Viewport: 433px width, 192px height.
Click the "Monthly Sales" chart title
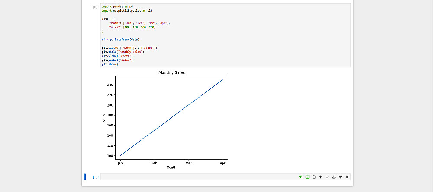(171, 72)
